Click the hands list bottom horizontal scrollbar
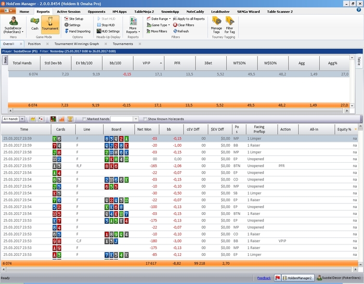 pos(179,269)
